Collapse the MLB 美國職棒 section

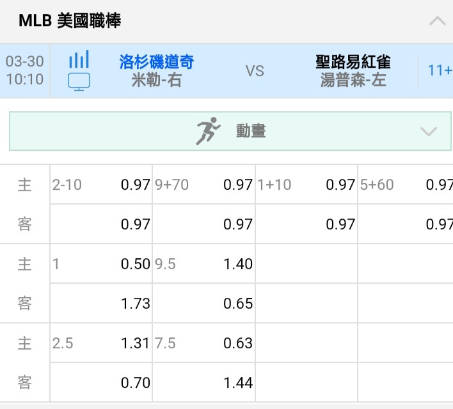tap(437, 21)
